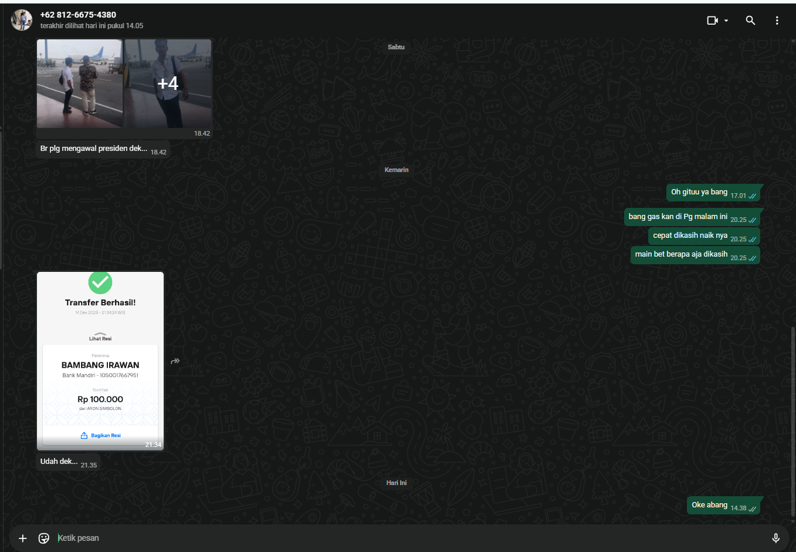The image size is (796, 552).
Task: Click the "Hari Ini" date label
Action: click(397, 483)
